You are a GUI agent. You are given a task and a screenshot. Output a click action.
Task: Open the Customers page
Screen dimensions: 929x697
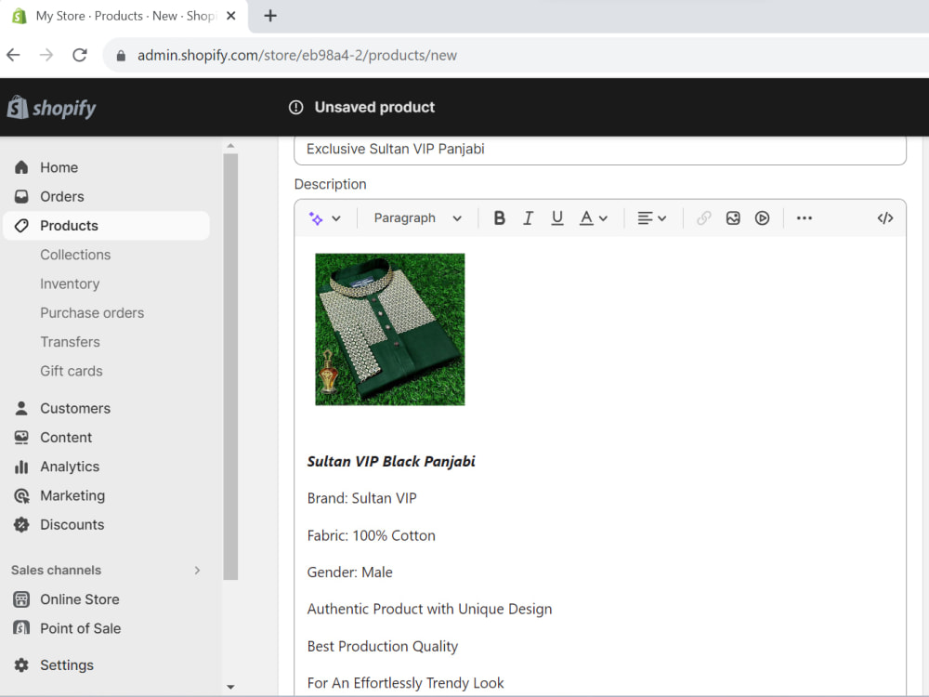click(x=75, y=408)
